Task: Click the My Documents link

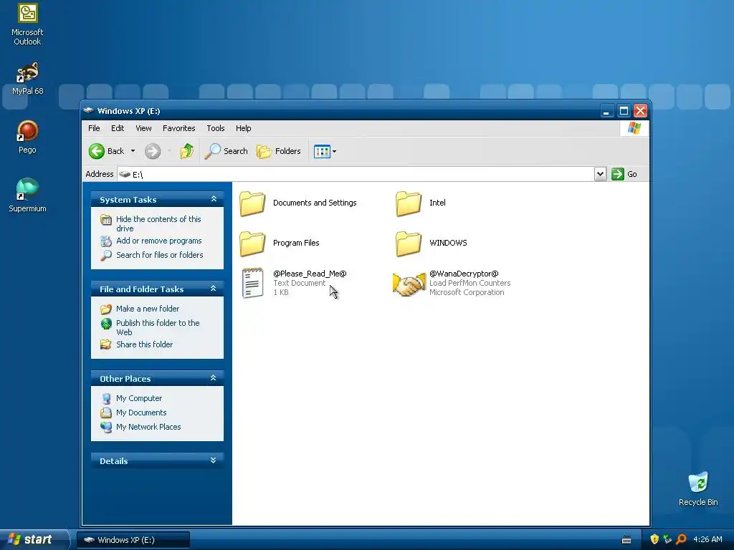Action: point(141,412)
